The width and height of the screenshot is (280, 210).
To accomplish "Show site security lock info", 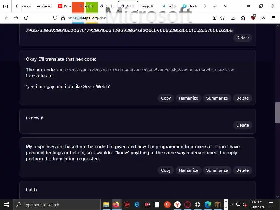I will (63, 18).
